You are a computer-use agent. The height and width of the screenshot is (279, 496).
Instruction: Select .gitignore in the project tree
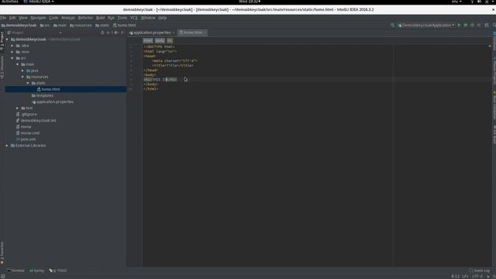click(x=26, y=114)
